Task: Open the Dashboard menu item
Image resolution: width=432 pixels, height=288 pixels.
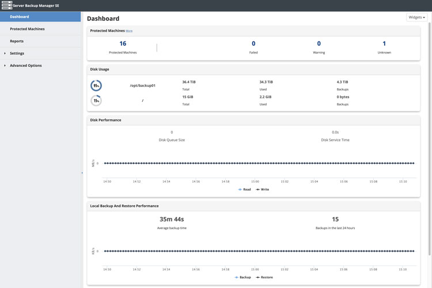Action: (40, 17)
